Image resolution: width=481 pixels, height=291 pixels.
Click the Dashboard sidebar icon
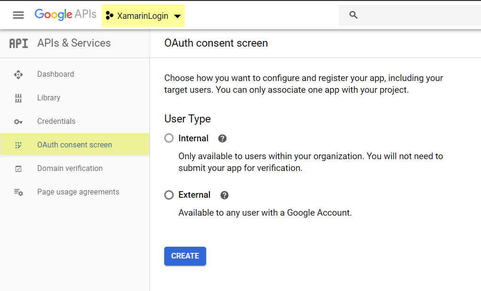tap(18, 74)
